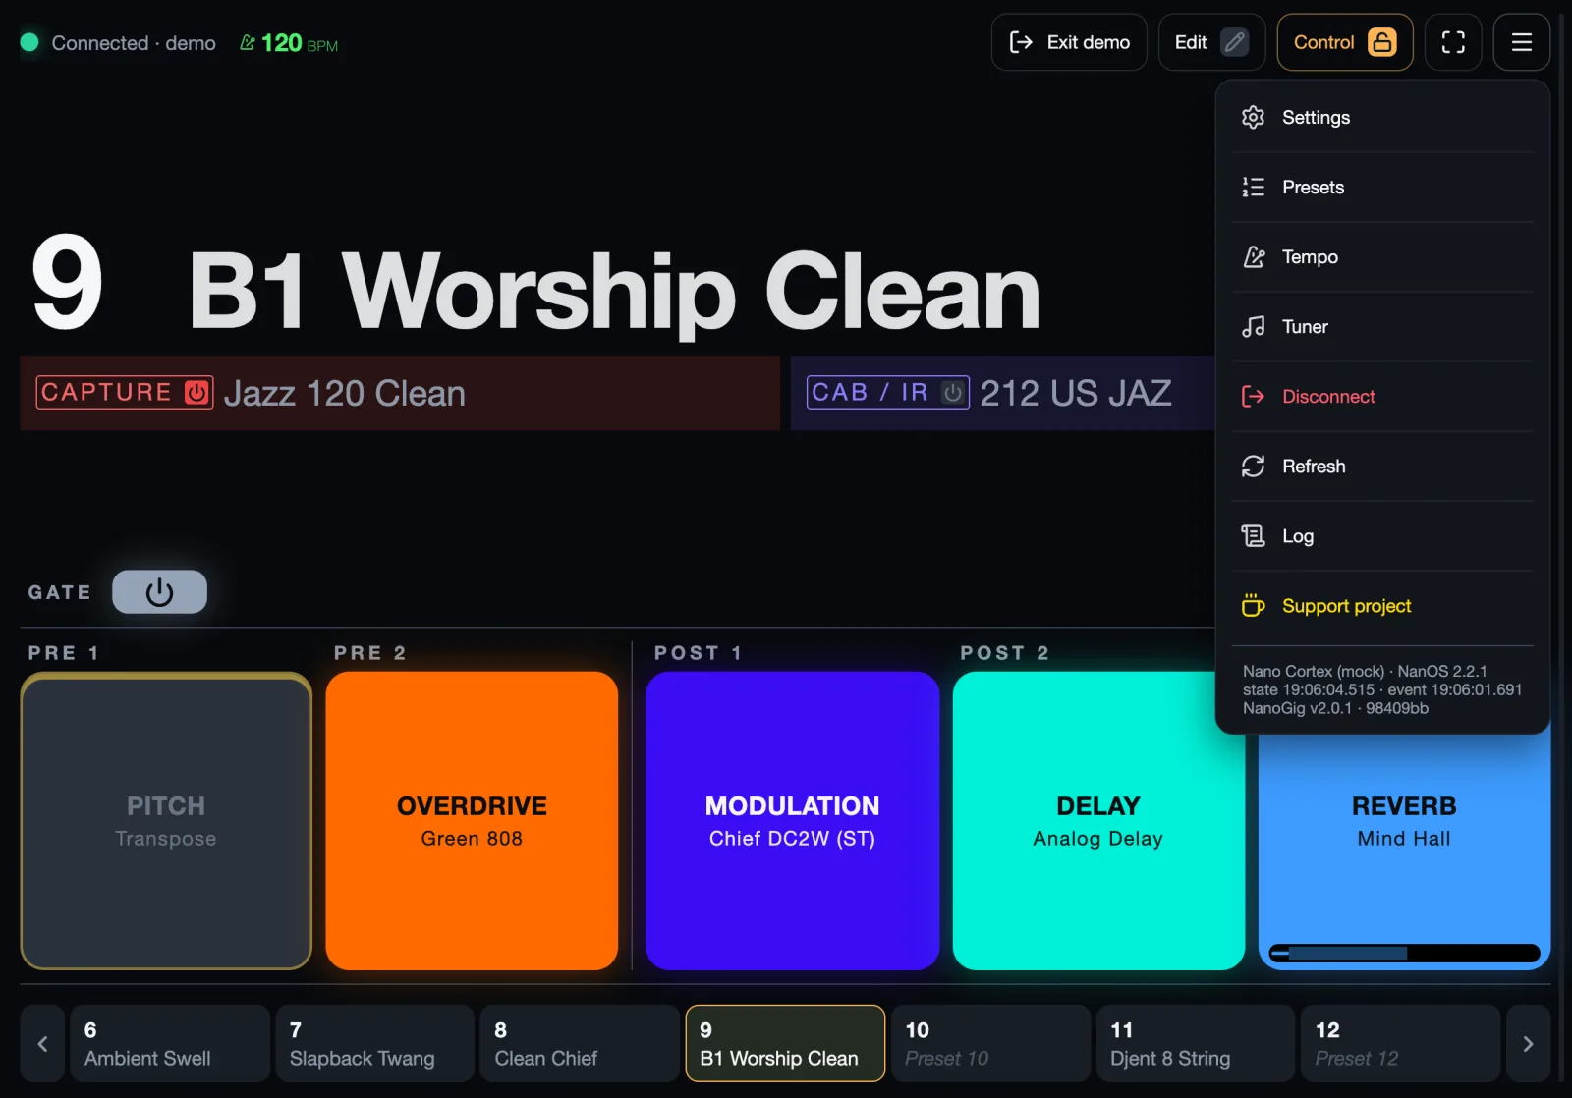The width and height of the screenshot is (1572, 1098).
Task: Choose Tuner from the menu
Action: click(x=1382, y=326)
